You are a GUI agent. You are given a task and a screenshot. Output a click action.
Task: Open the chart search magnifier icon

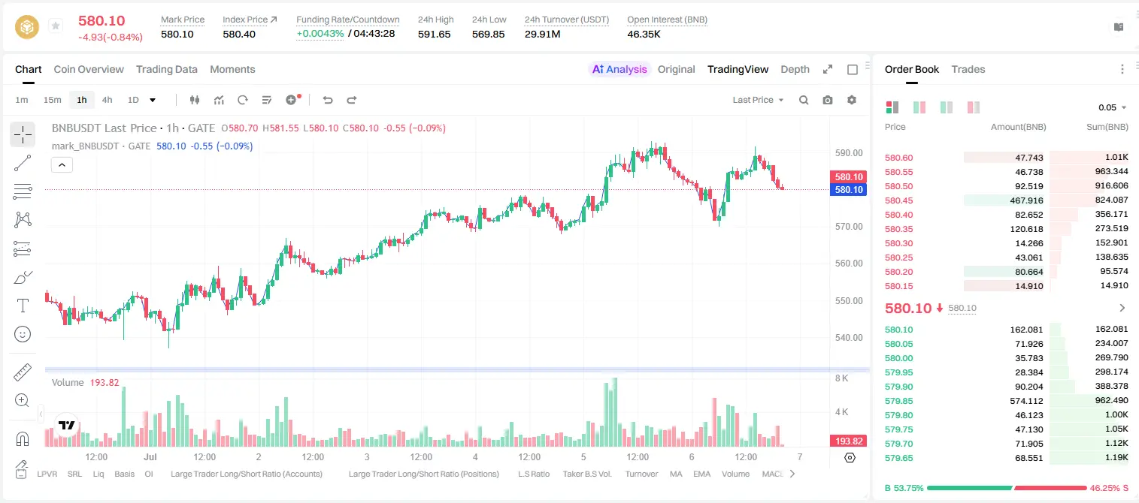pos(804,100)
